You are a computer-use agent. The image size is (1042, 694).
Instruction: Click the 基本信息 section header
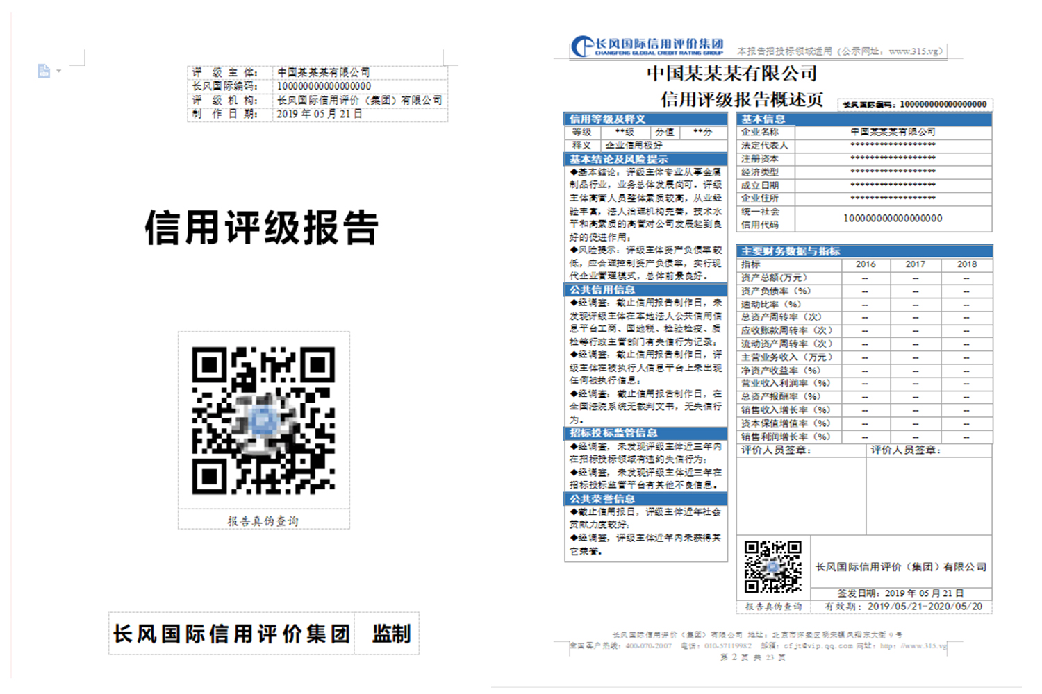pos(864,119)
